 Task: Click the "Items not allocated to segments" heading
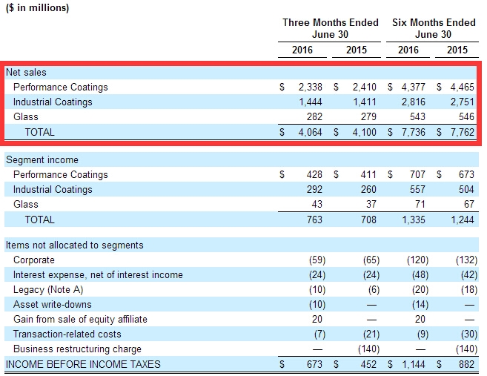coord(75,245)
